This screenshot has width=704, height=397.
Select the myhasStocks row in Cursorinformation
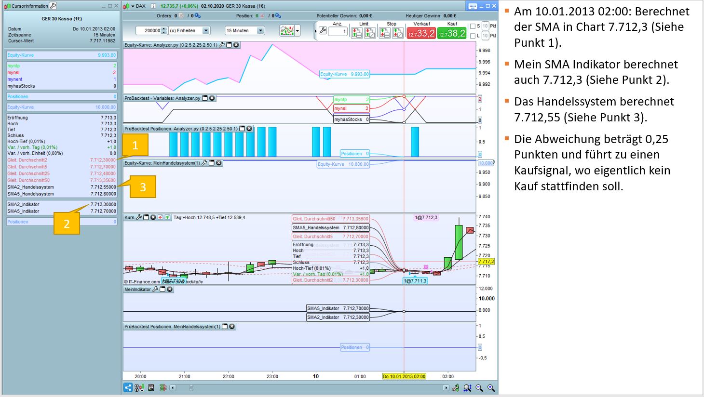coord(62,86)
